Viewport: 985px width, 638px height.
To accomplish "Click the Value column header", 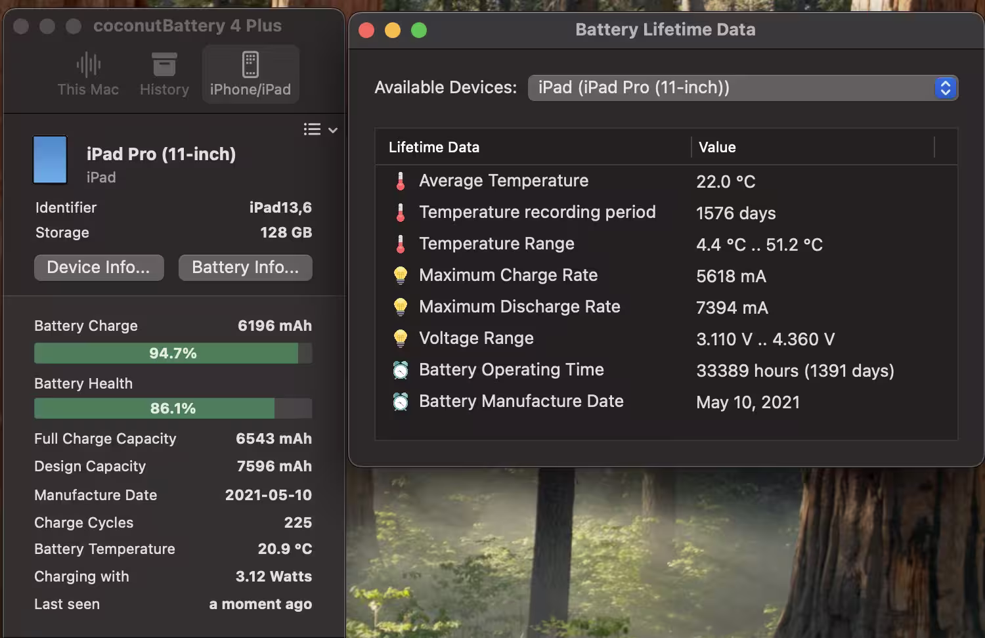I will 717,147.
